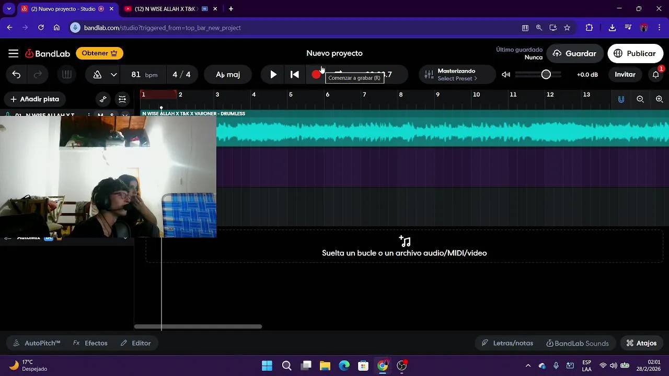Click the BandLab logo

click(x=48, y=53)
